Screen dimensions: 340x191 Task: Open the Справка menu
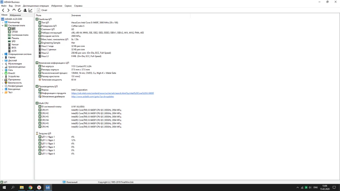[x=78, y=6]
